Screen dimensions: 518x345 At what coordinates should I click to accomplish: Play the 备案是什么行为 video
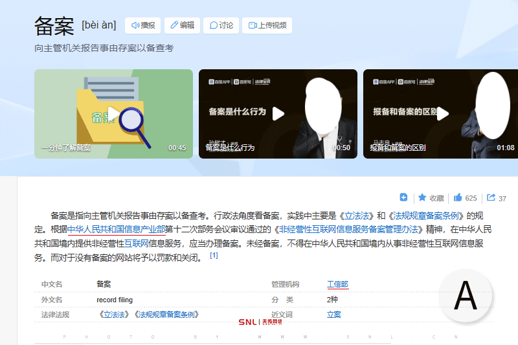(278, 114)
